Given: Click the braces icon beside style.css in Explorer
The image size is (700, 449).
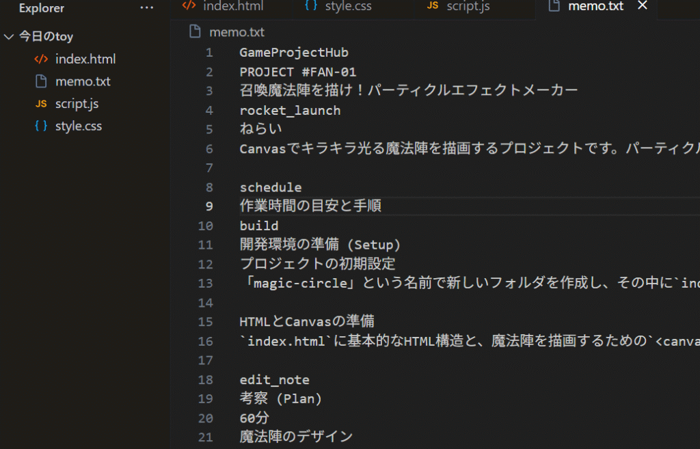Looking at the screenshot, I should coord(41,126).
